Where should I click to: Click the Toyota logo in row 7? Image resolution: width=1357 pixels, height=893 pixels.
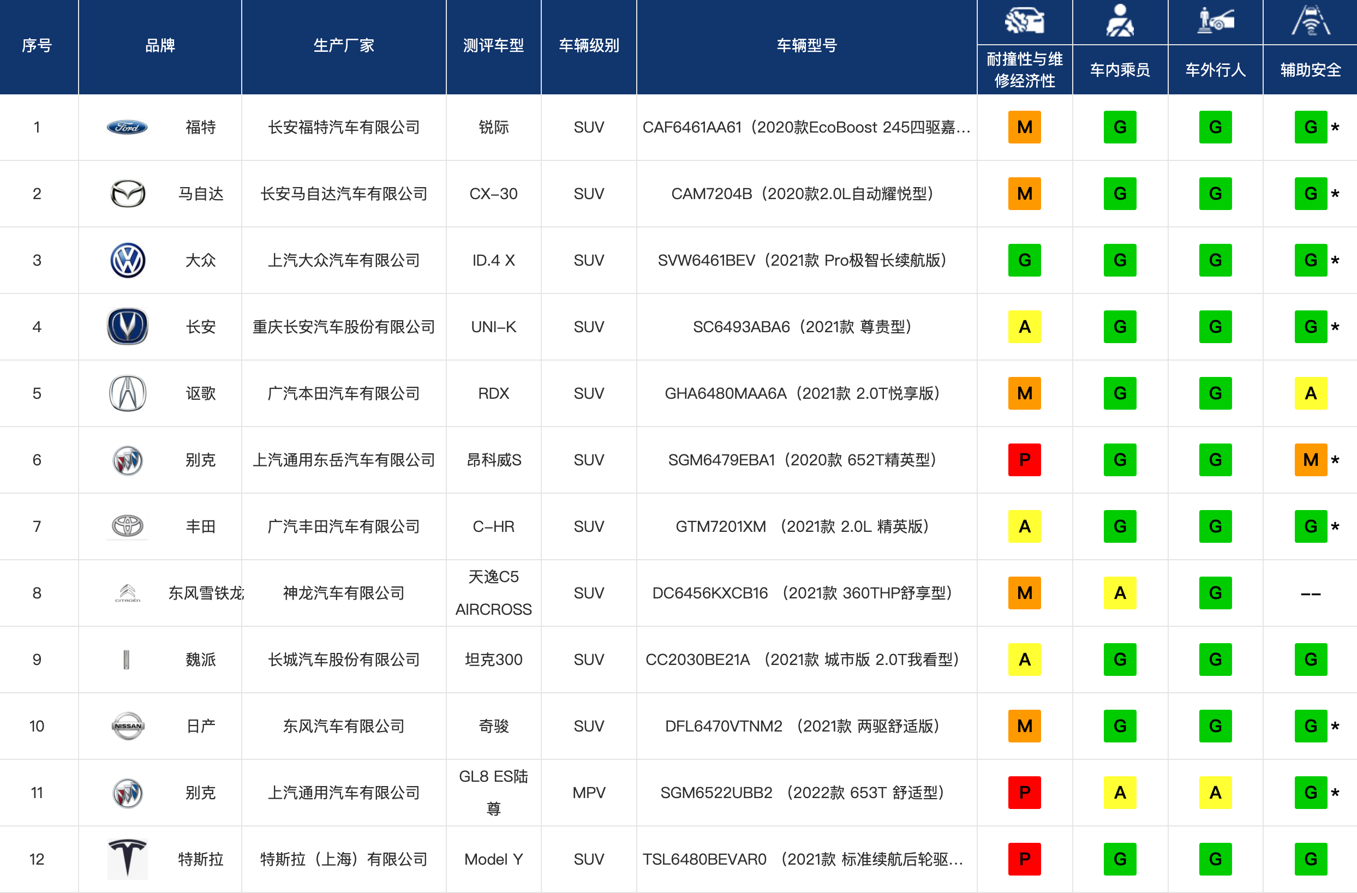coord(127,526)
